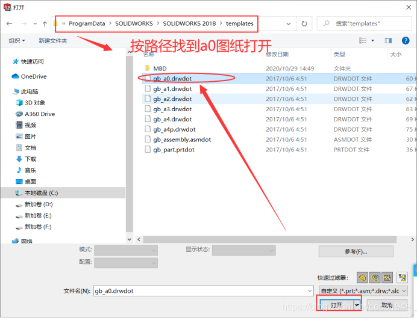Go forward with the right arrow button
417x318 pixels.
click(24, 24)
